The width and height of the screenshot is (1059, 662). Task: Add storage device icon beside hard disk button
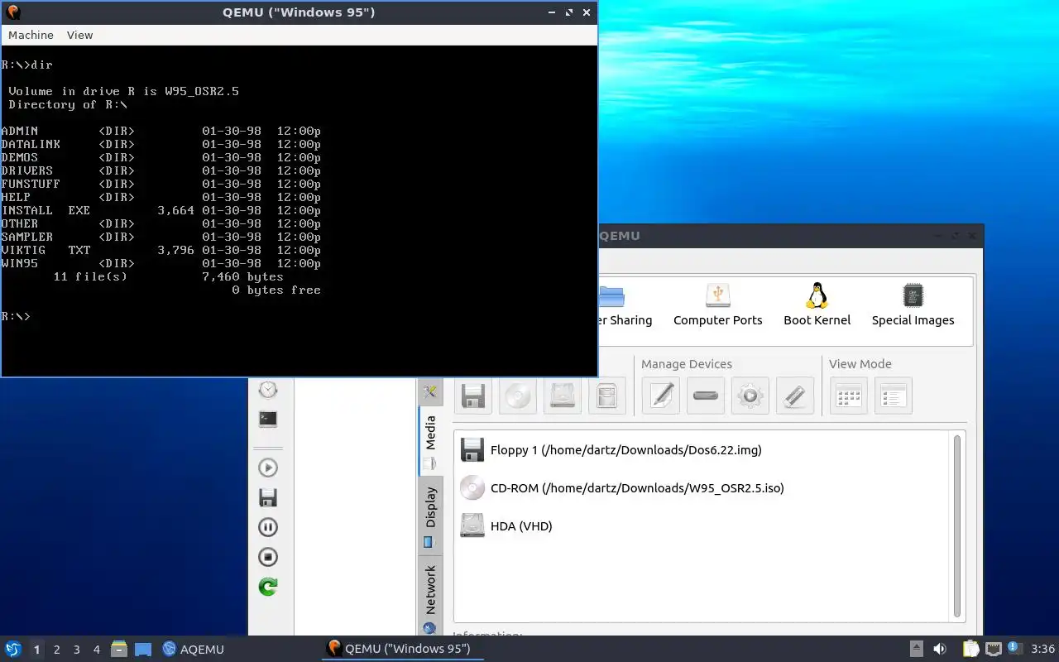607,396
